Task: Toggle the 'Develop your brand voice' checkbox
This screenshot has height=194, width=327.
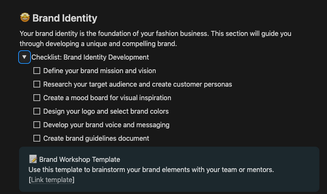Action: tap(37, 125)
